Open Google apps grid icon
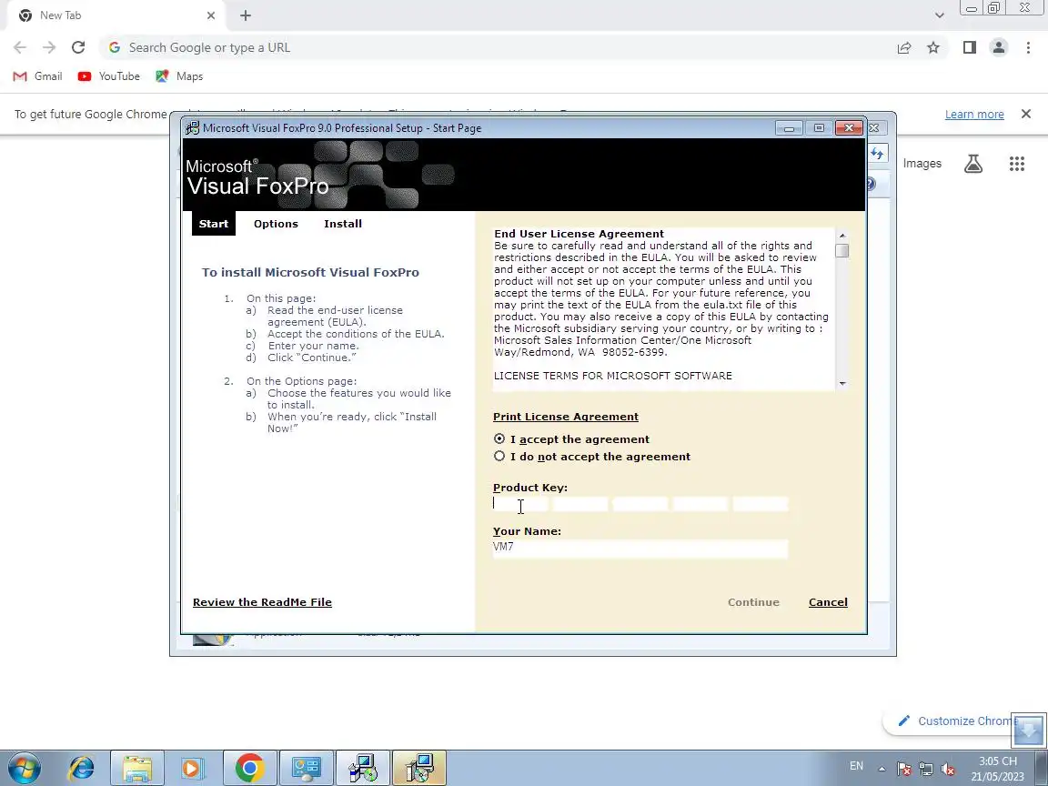This screenshot has height=786, width=1048. (x=1016, y=164)
